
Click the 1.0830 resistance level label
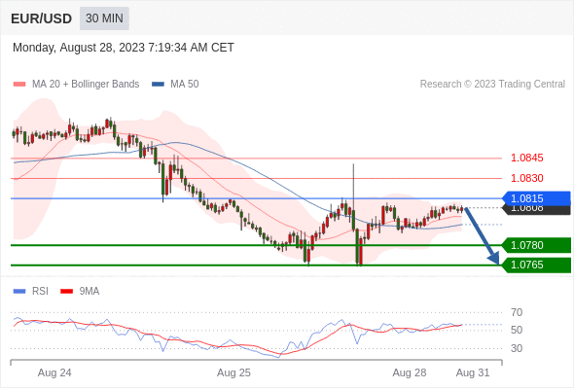click(x=526, y=178)
